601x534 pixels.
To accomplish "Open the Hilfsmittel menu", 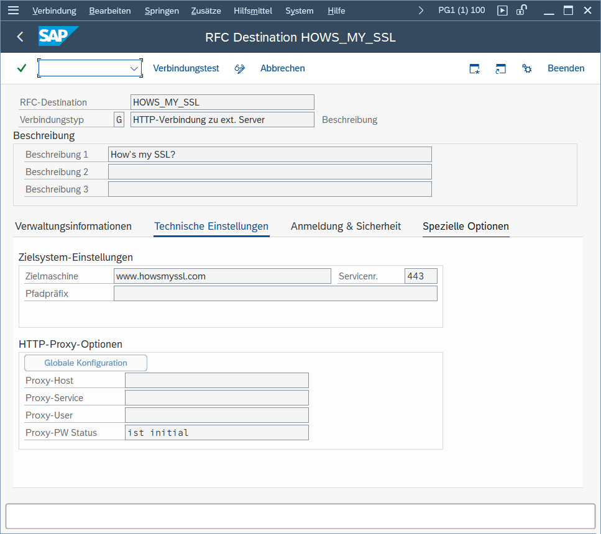I will pyautogui.click(x=252, y=11).
